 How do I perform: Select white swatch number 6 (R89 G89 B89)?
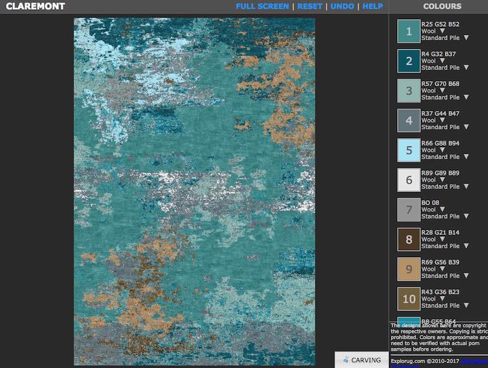click(409, 180)
